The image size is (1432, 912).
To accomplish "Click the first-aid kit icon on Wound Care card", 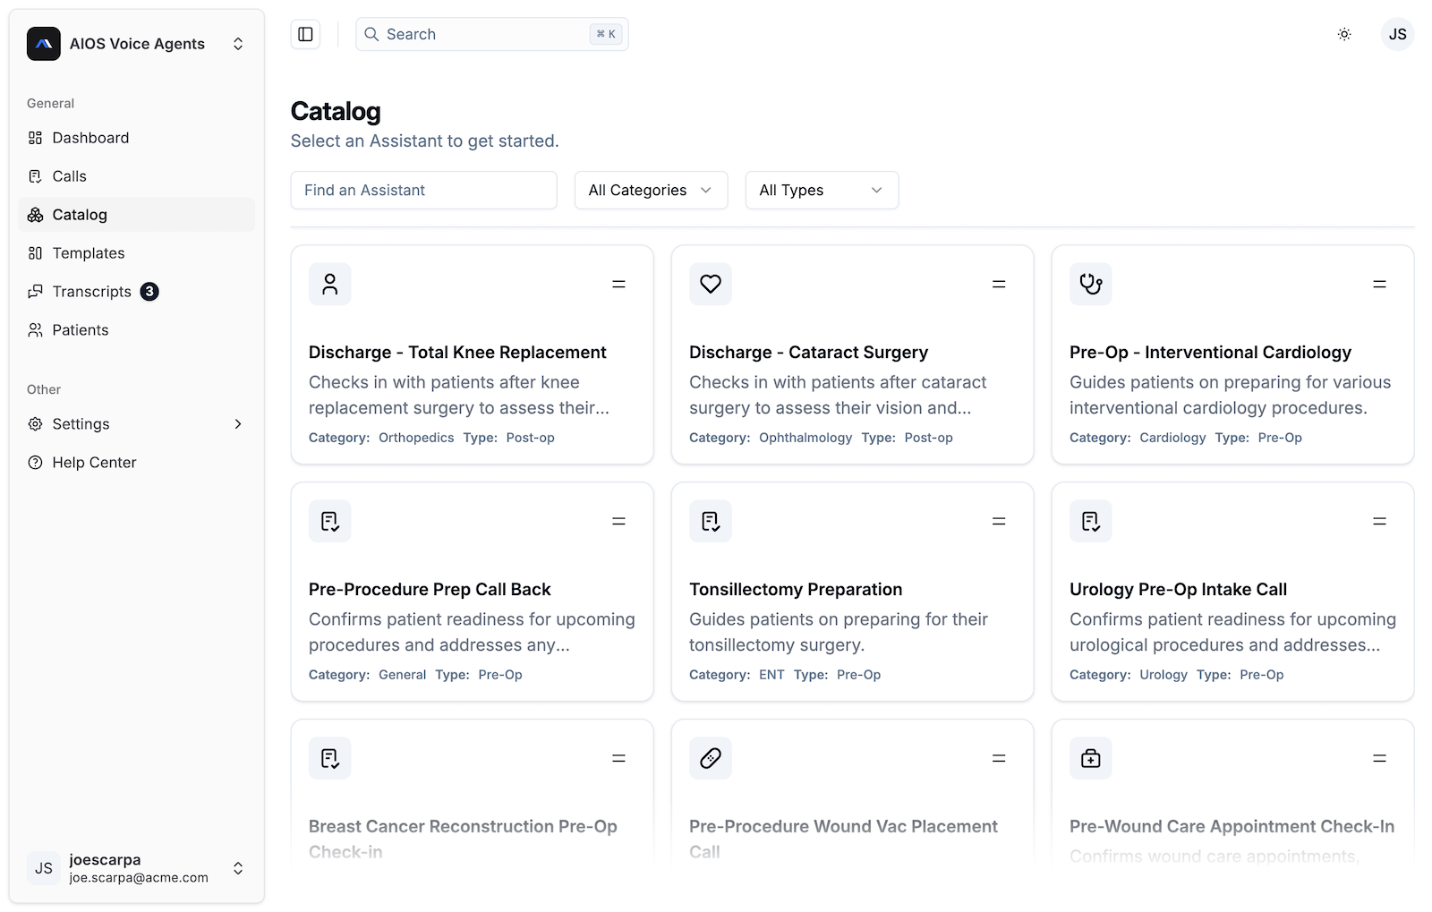I will click(x=1090, y=758).
